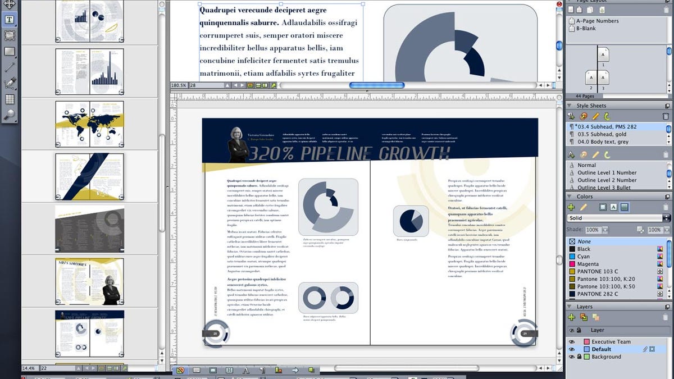Pick the rectangle Box tool
This screenshot has width=674, height=379.
point(9,50)
